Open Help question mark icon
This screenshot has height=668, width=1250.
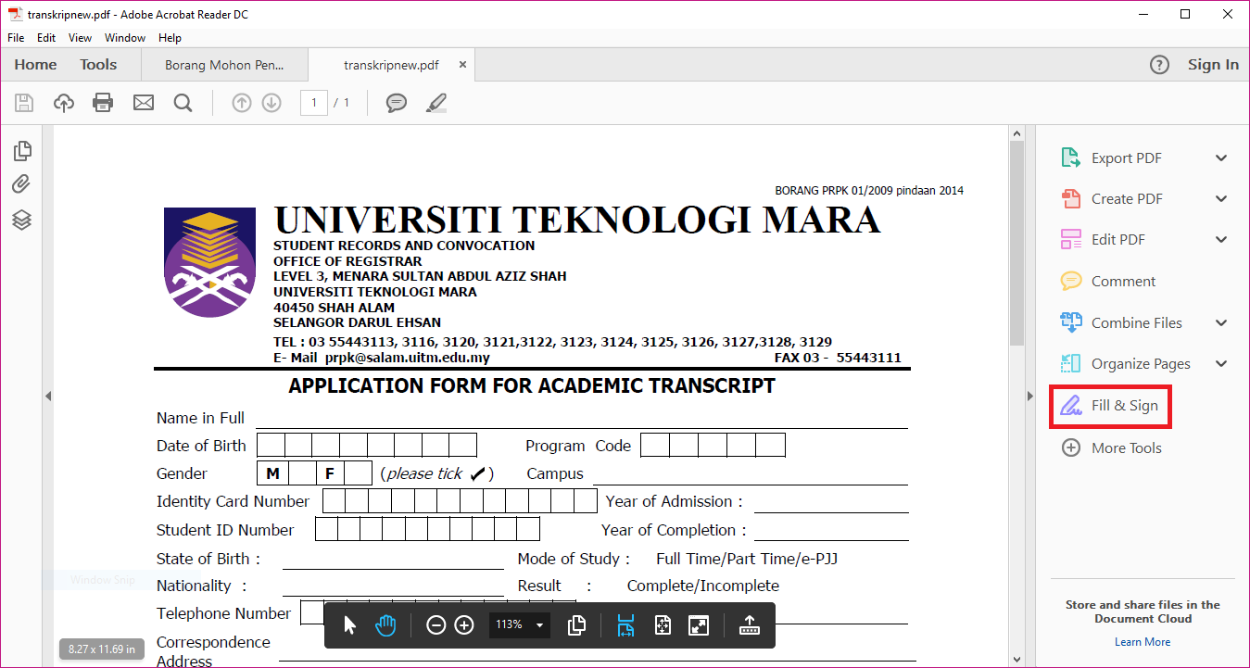(x=1159, y=65)
